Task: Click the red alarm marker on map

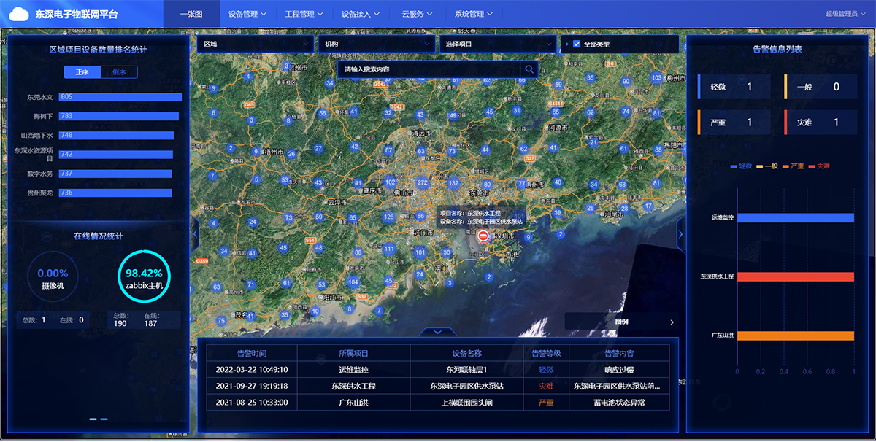Action: click(x=483, y=236)
